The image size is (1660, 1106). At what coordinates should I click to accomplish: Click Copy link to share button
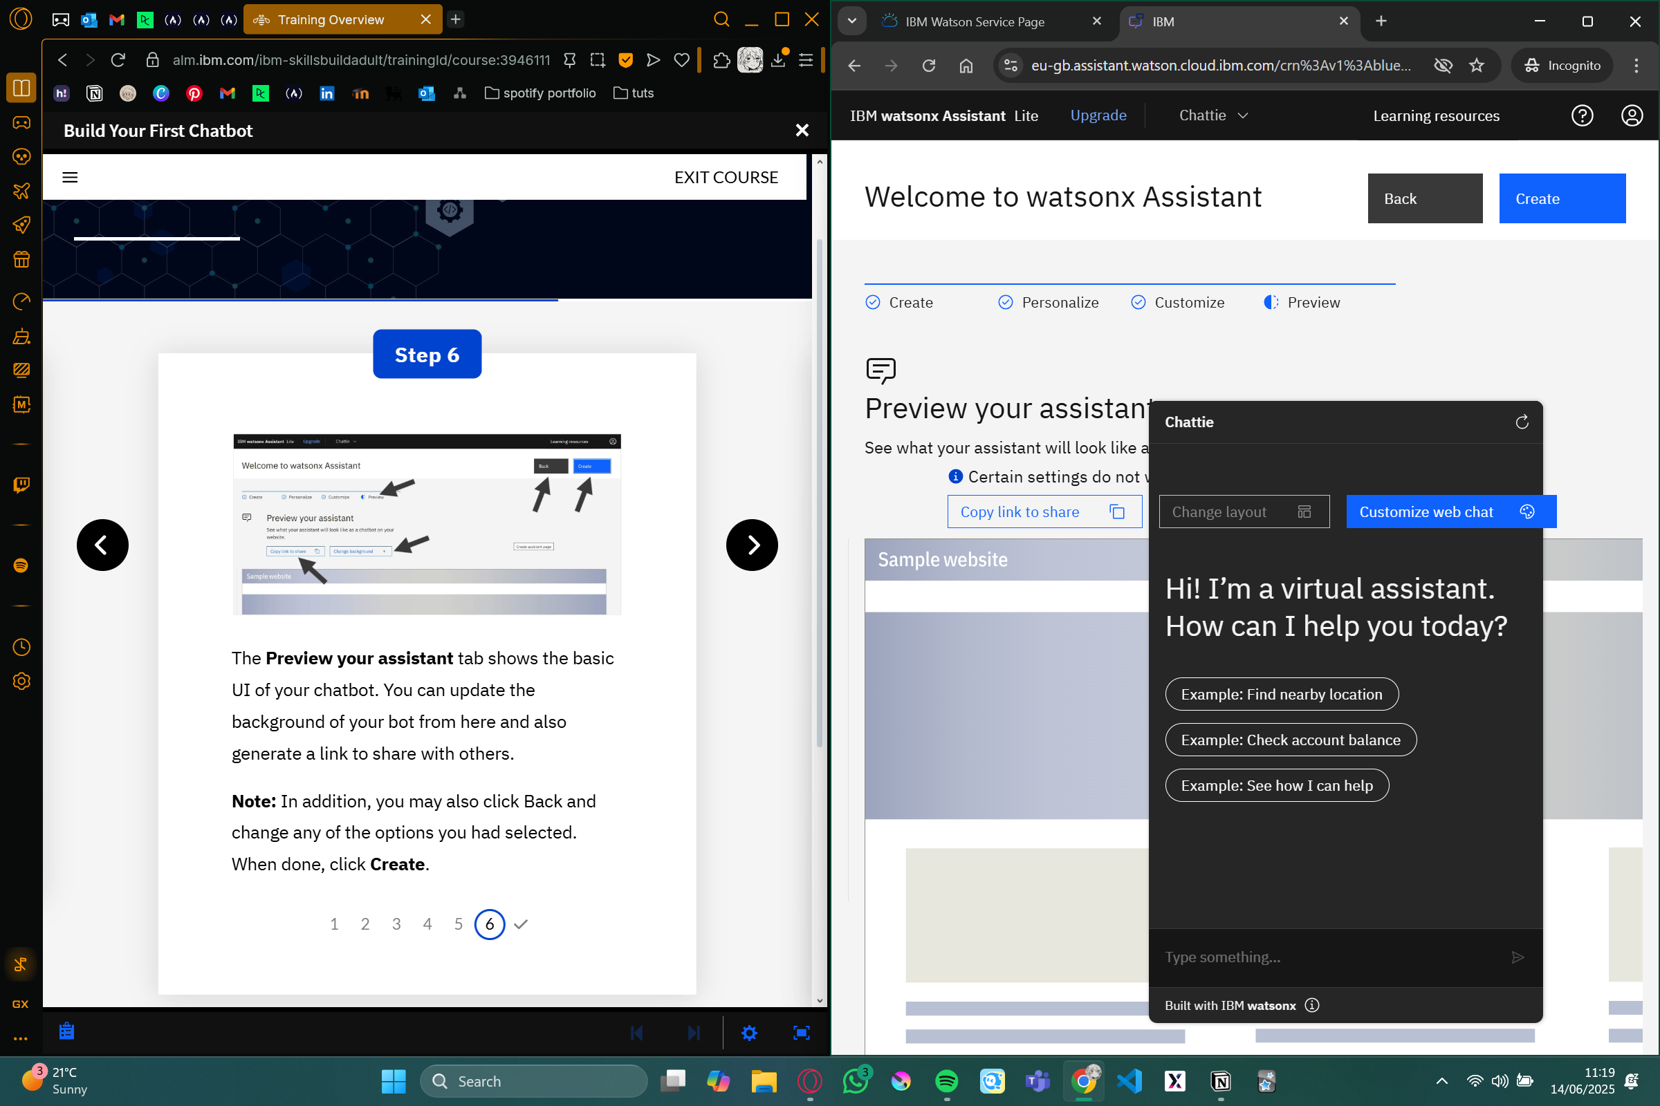[1044, 512]
